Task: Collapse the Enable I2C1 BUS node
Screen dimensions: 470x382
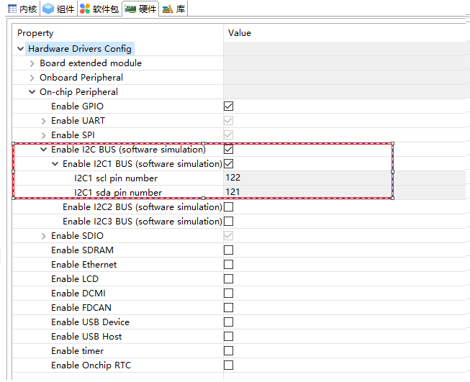Action: coord(55,164)
